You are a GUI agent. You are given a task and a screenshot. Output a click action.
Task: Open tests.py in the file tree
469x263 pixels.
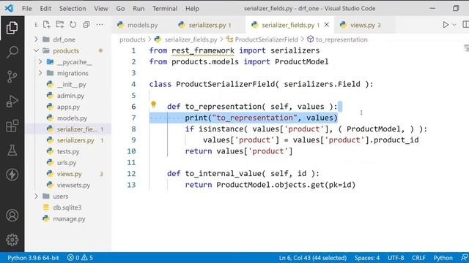point(69,151)
